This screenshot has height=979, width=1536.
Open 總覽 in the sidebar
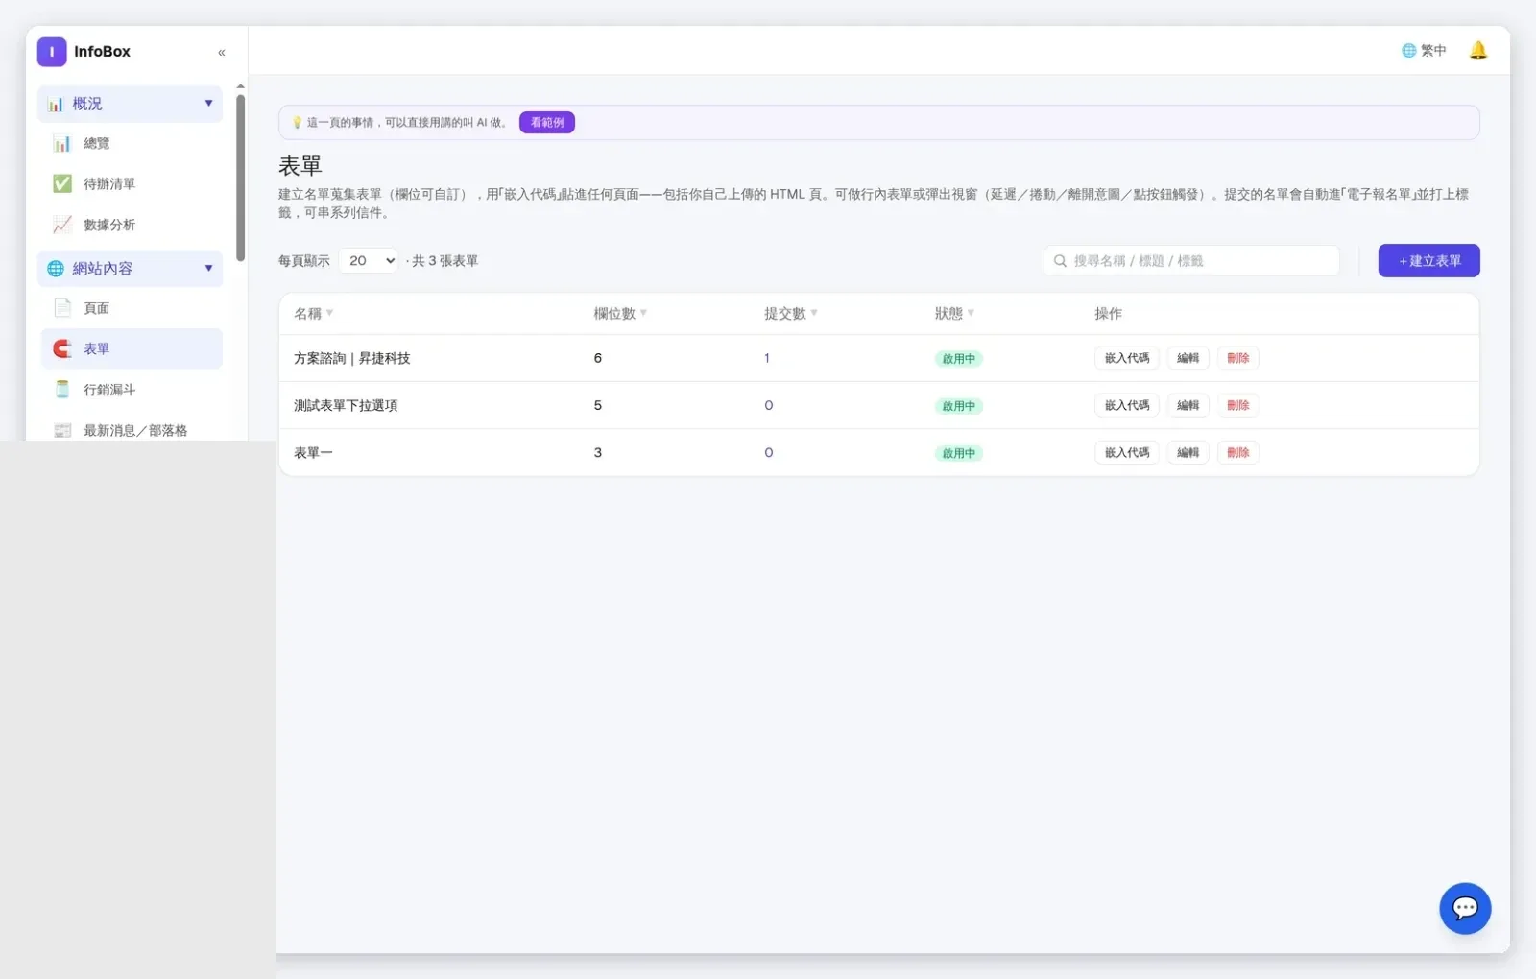click(132, 144)
